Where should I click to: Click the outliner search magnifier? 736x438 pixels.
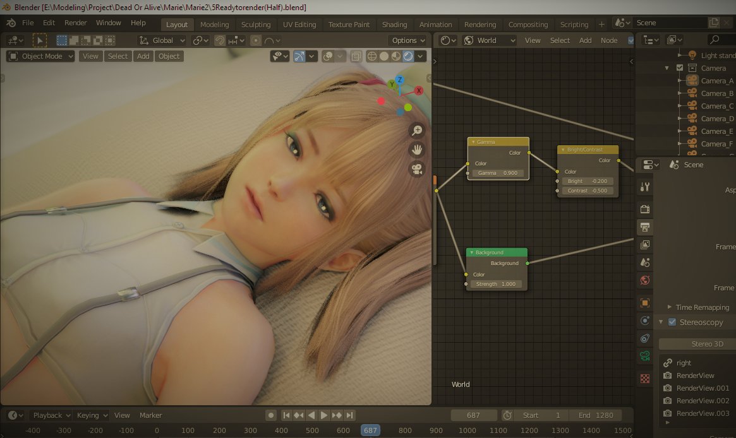[715, 40]
